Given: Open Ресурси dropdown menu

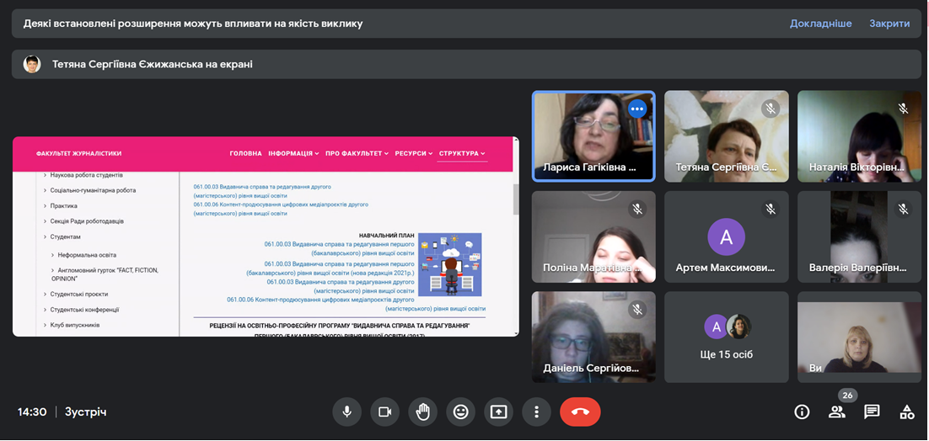Looking at the screenshot, I should coord(414,154).
